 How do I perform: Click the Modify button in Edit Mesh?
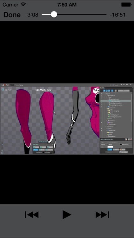tap(36, 147)
